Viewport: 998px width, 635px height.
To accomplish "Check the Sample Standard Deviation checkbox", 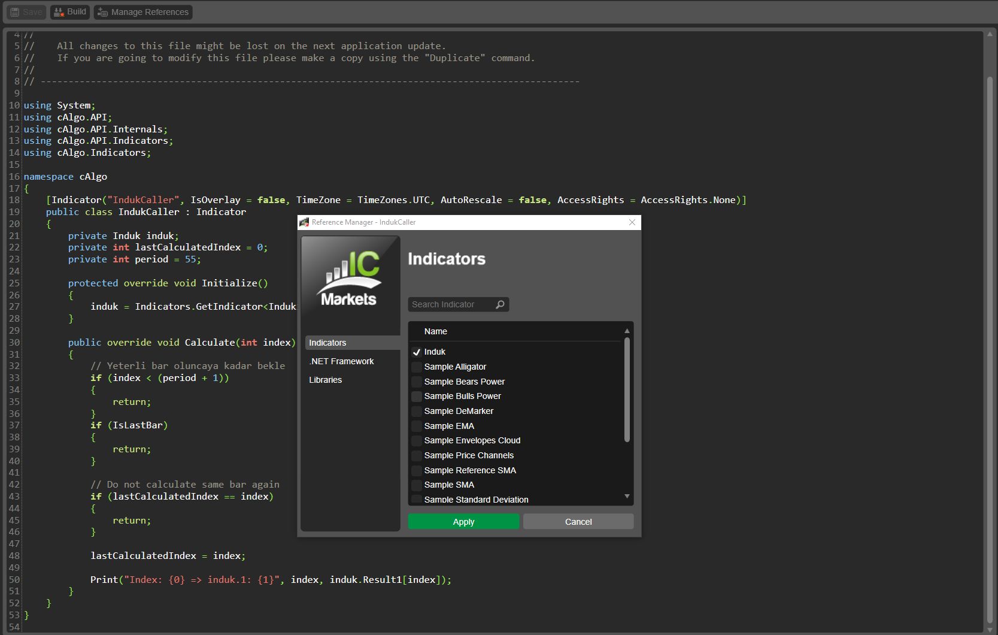I will coord(417,500).
